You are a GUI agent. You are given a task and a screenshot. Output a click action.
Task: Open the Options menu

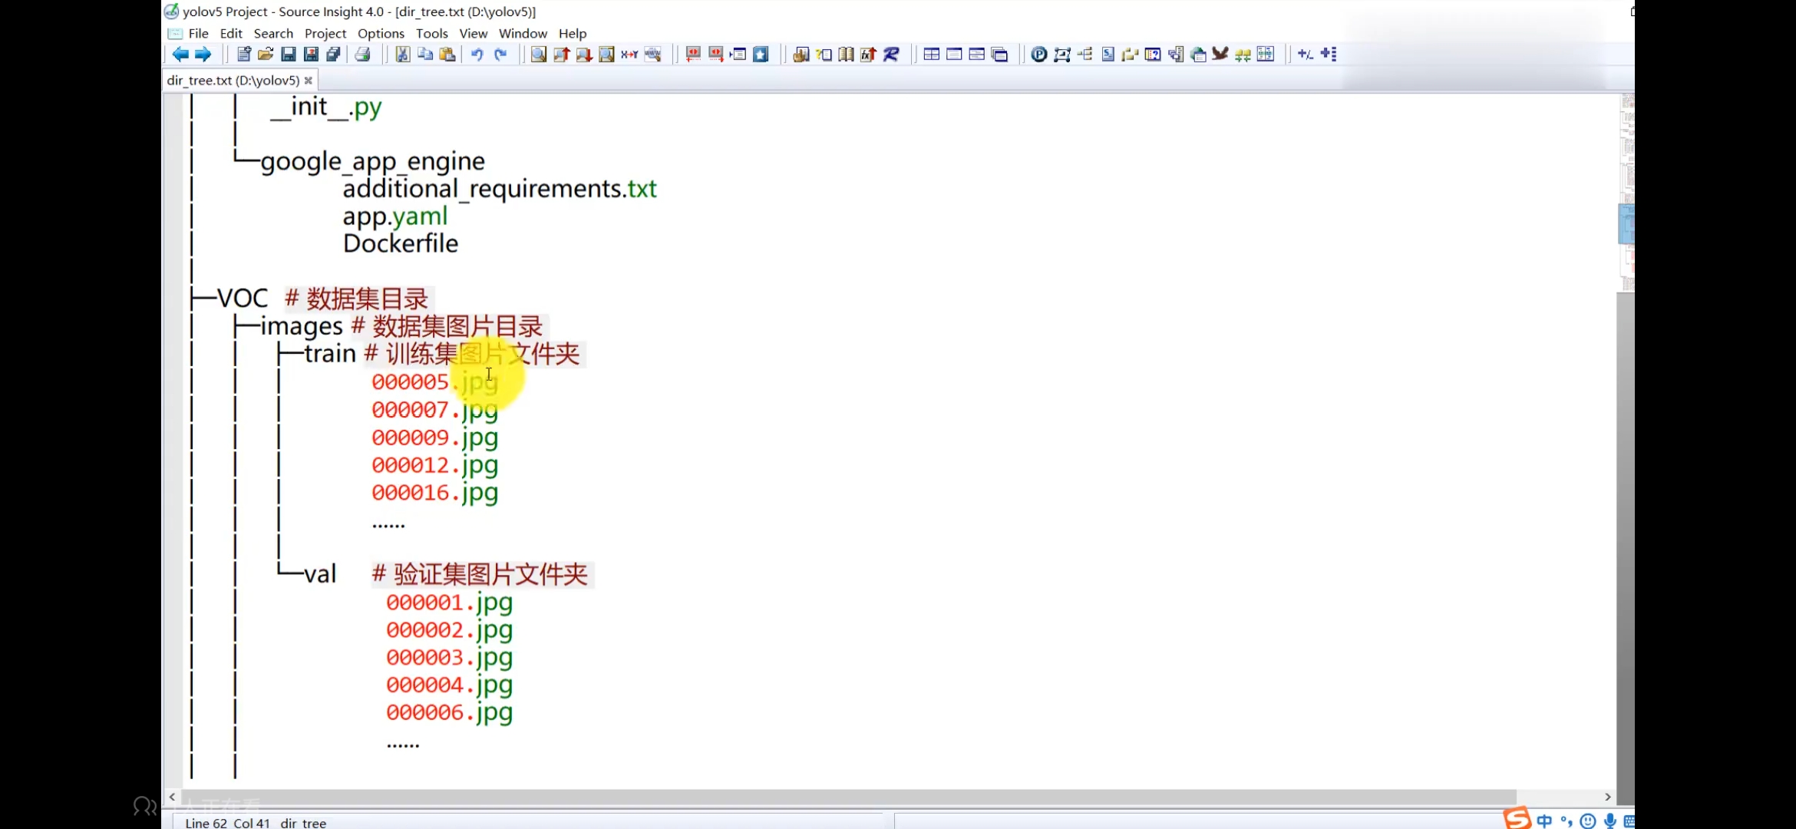(381, 33)
